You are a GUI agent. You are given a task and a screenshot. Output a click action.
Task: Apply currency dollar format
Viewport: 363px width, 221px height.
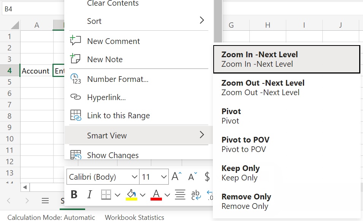207,177
